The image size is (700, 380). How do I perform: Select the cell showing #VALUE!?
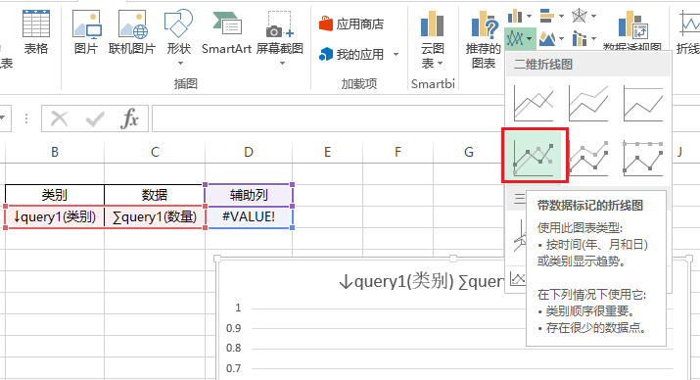pos(249,217)
